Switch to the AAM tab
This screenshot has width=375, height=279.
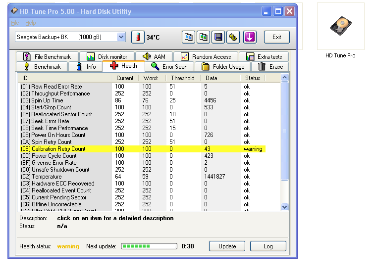coord(154,56)
